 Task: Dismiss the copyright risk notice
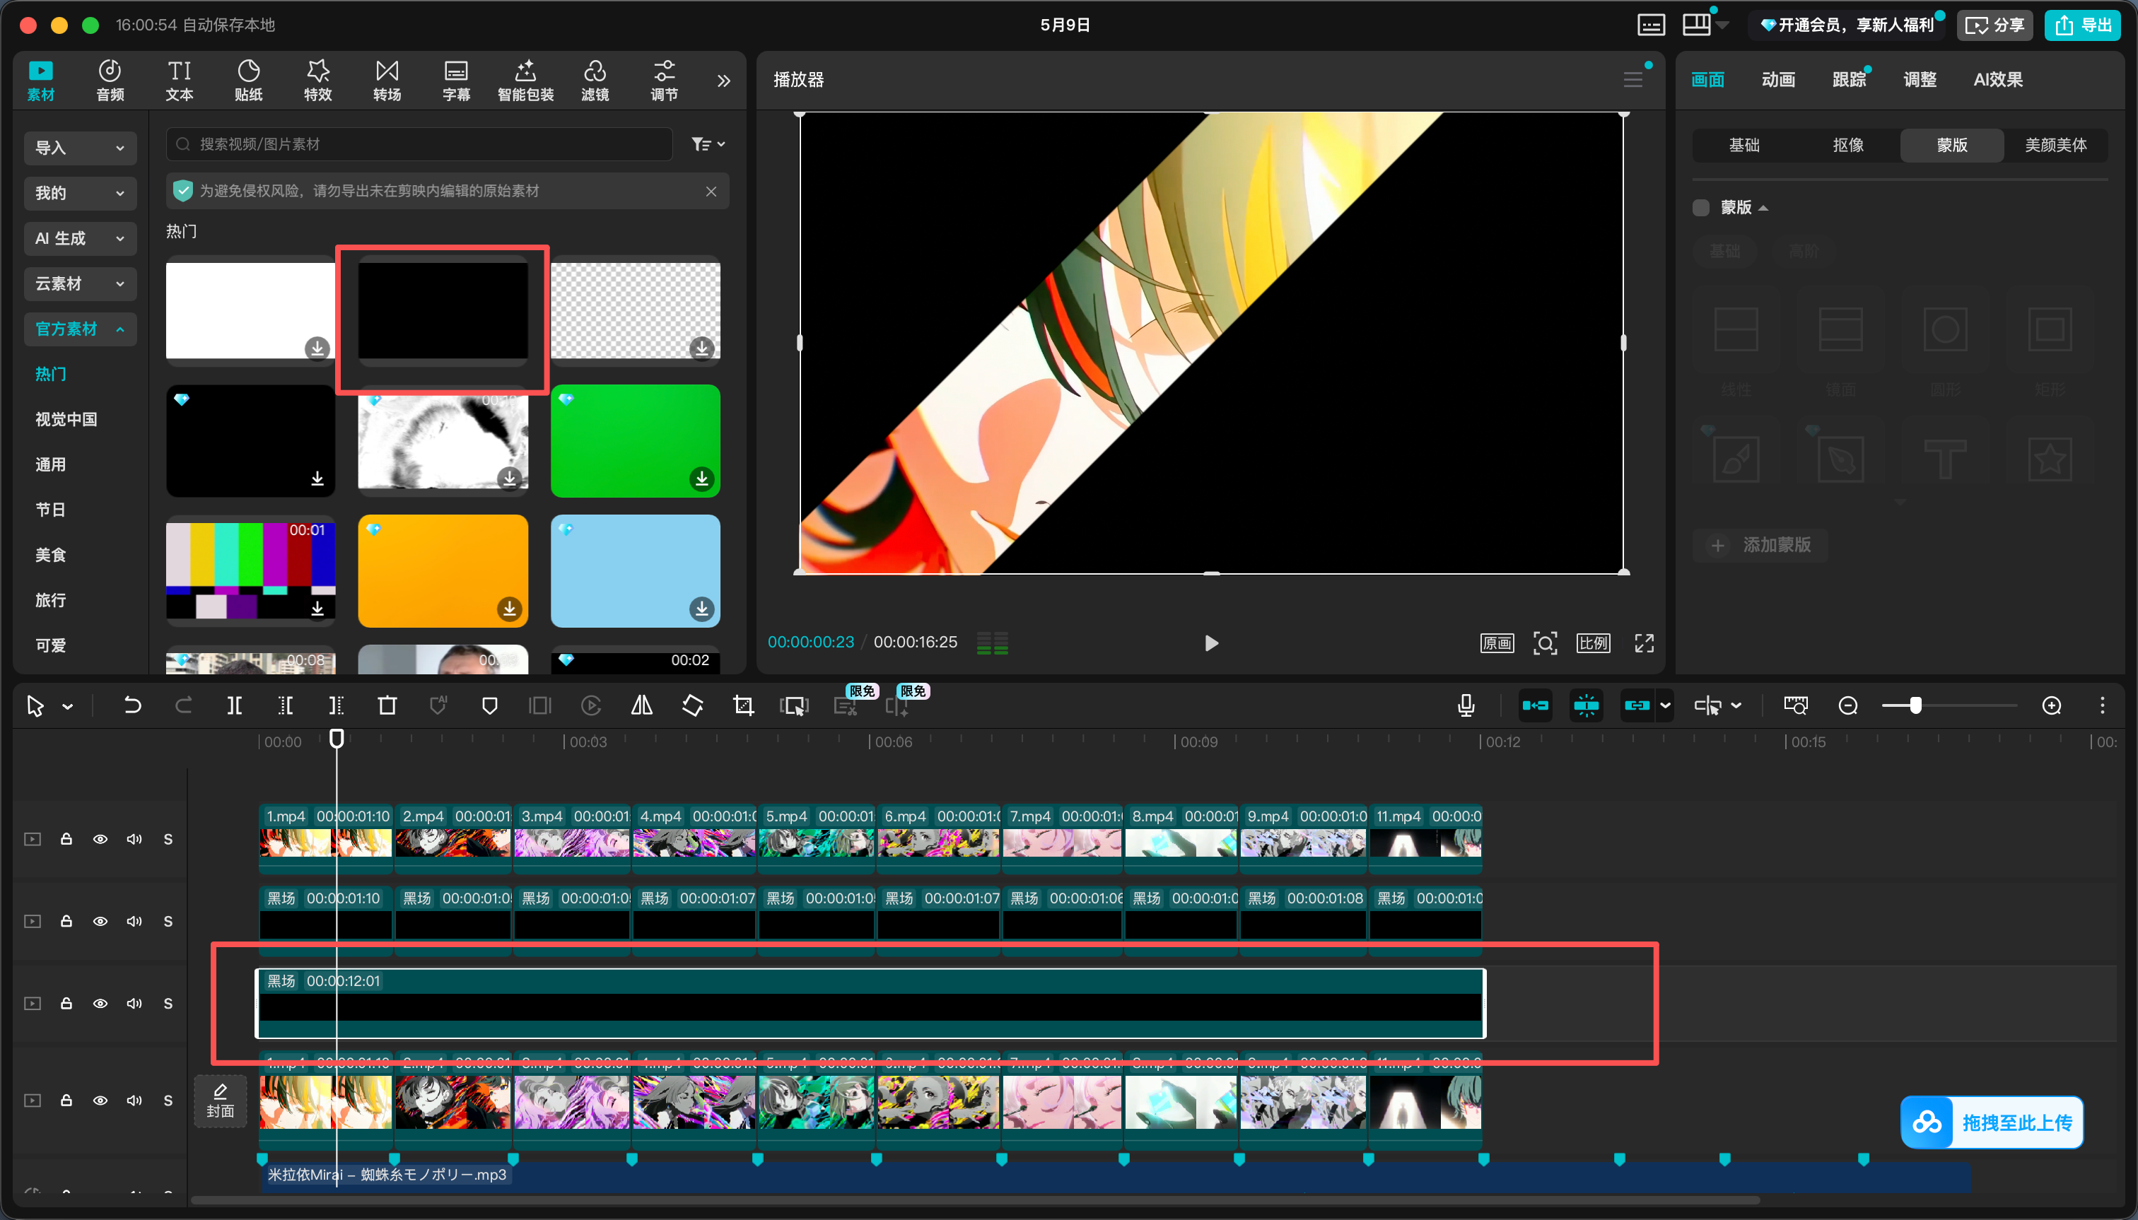(711, 191)
